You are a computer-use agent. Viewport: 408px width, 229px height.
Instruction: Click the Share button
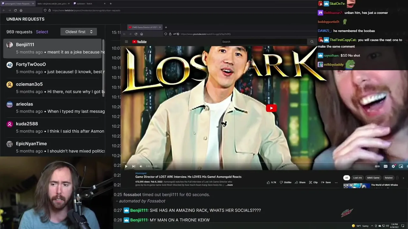[300, 183]
